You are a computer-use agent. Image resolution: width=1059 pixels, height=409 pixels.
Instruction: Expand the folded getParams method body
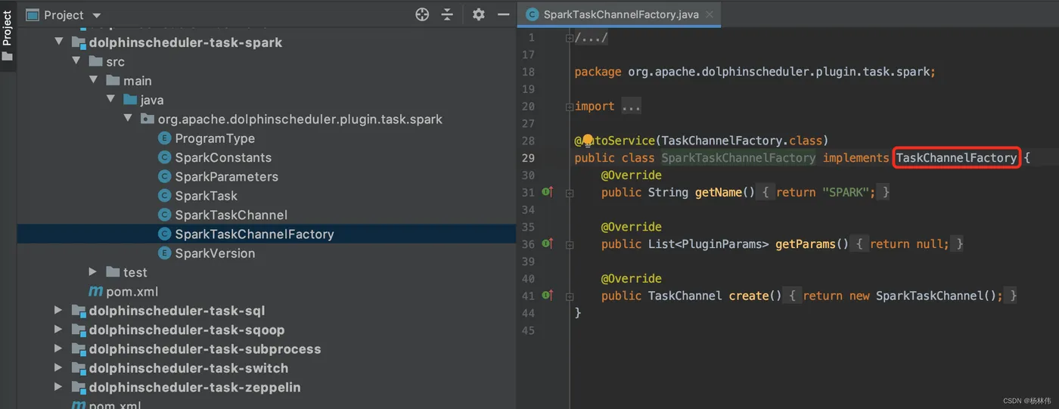pyautogui.click(x=569, y=244)
